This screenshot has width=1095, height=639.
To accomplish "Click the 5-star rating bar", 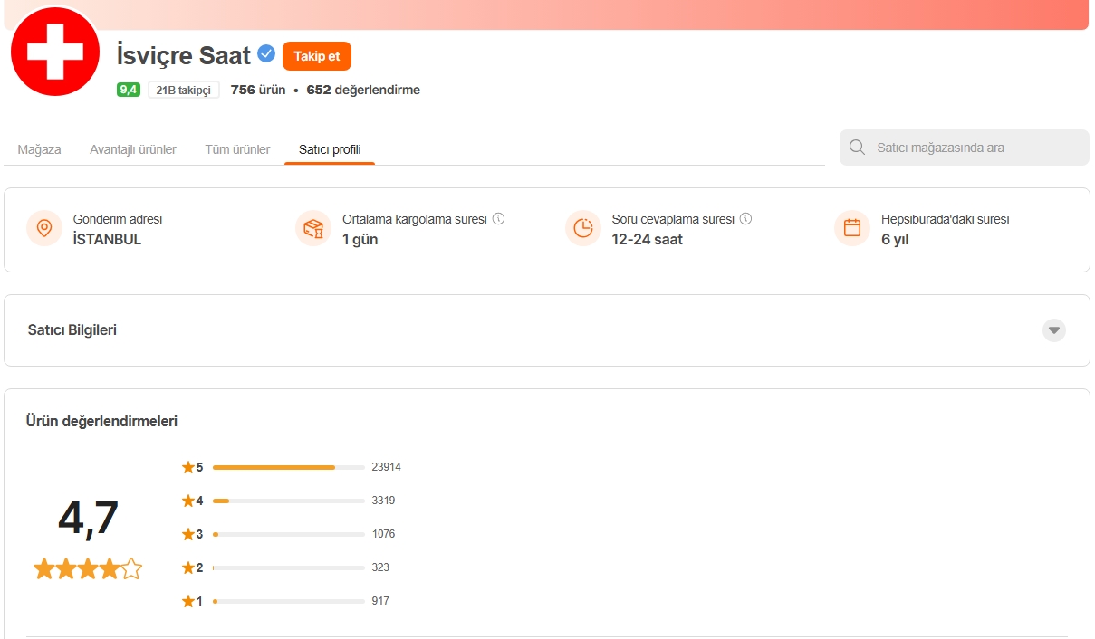I will tap(288, 467).
